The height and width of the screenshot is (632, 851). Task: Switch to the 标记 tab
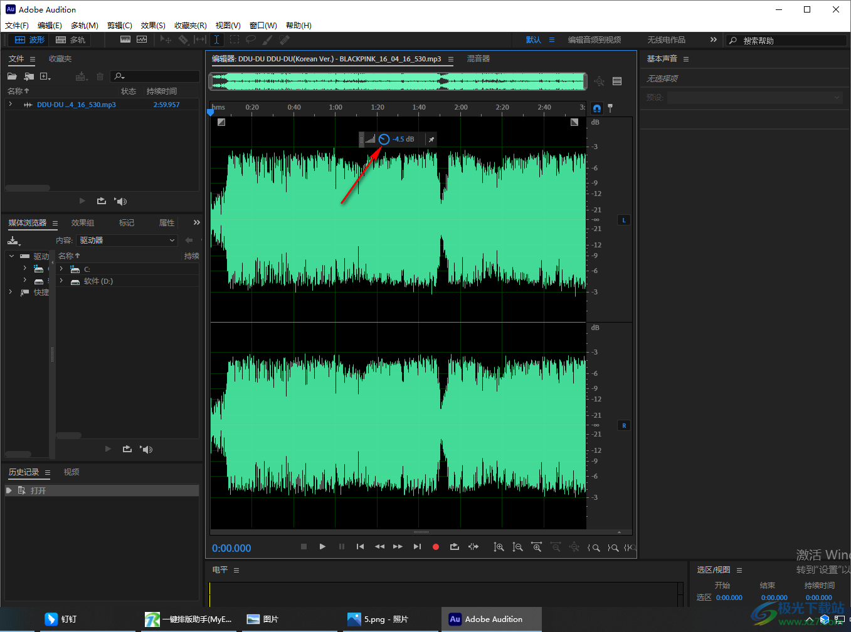127,223
